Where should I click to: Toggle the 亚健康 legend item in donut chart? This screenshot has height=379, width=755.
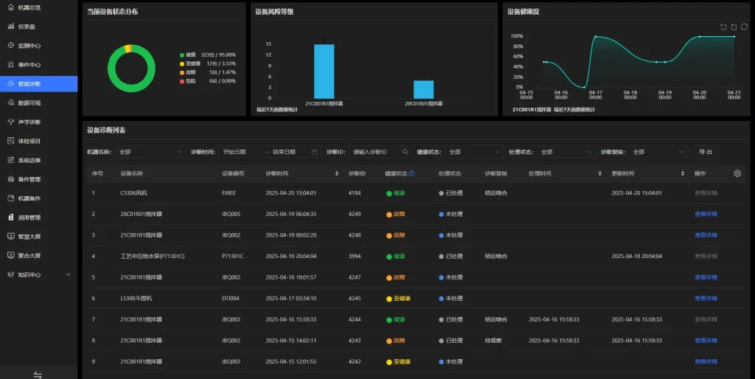(192, 63)
